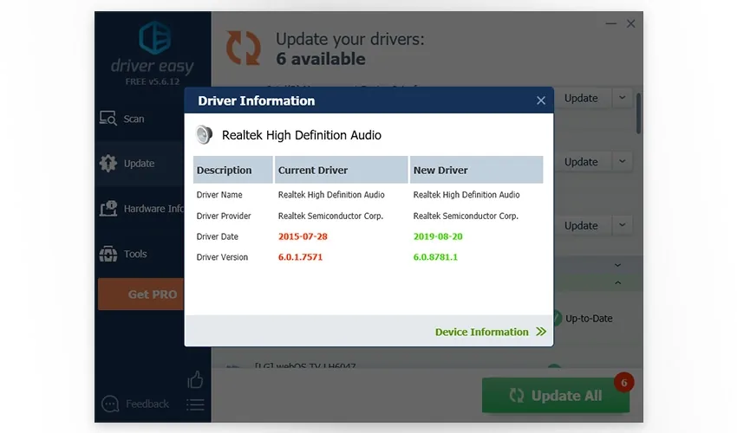Go to the Update section

pyautogui.click(x=139, y=164)
